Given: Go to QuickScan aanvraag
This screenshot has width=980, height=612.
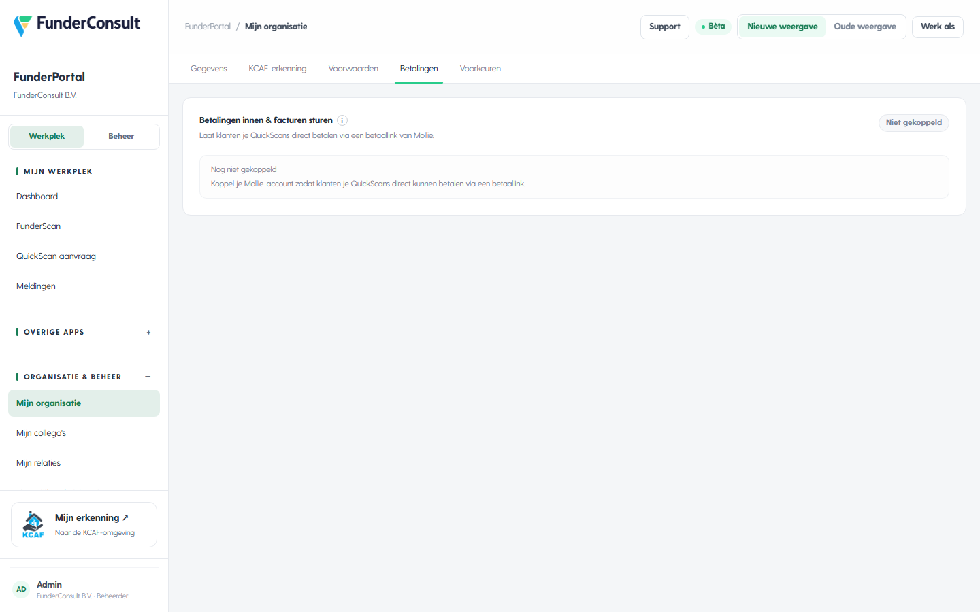Looking at the screenshot, I should click(84, 256).
